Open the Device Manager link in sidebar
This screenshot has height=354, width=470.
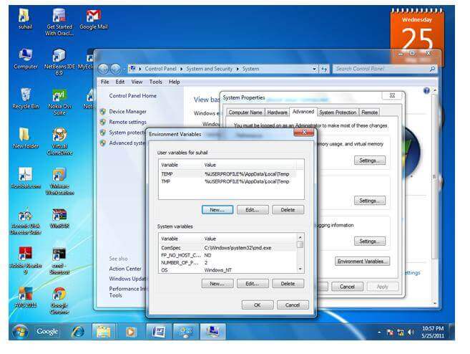[127, 111]
